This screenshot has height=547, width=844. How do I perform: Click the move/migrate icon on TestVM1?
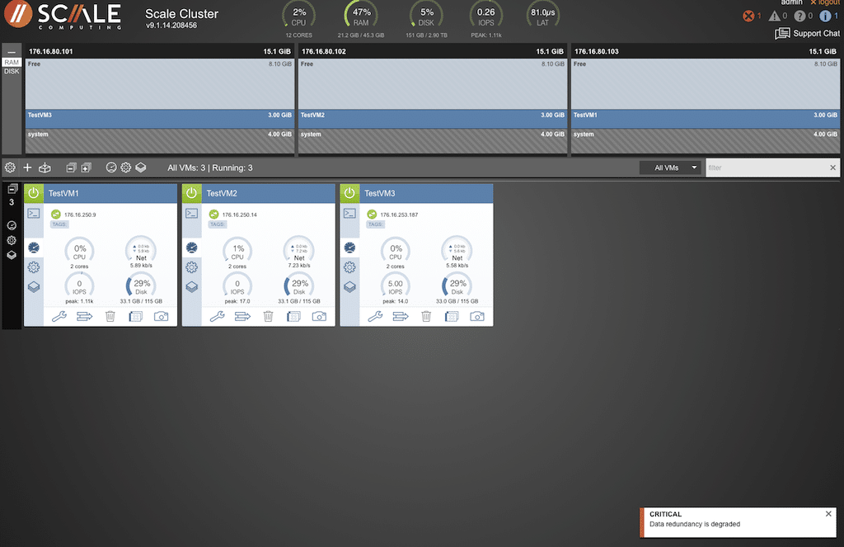[85, 316]
